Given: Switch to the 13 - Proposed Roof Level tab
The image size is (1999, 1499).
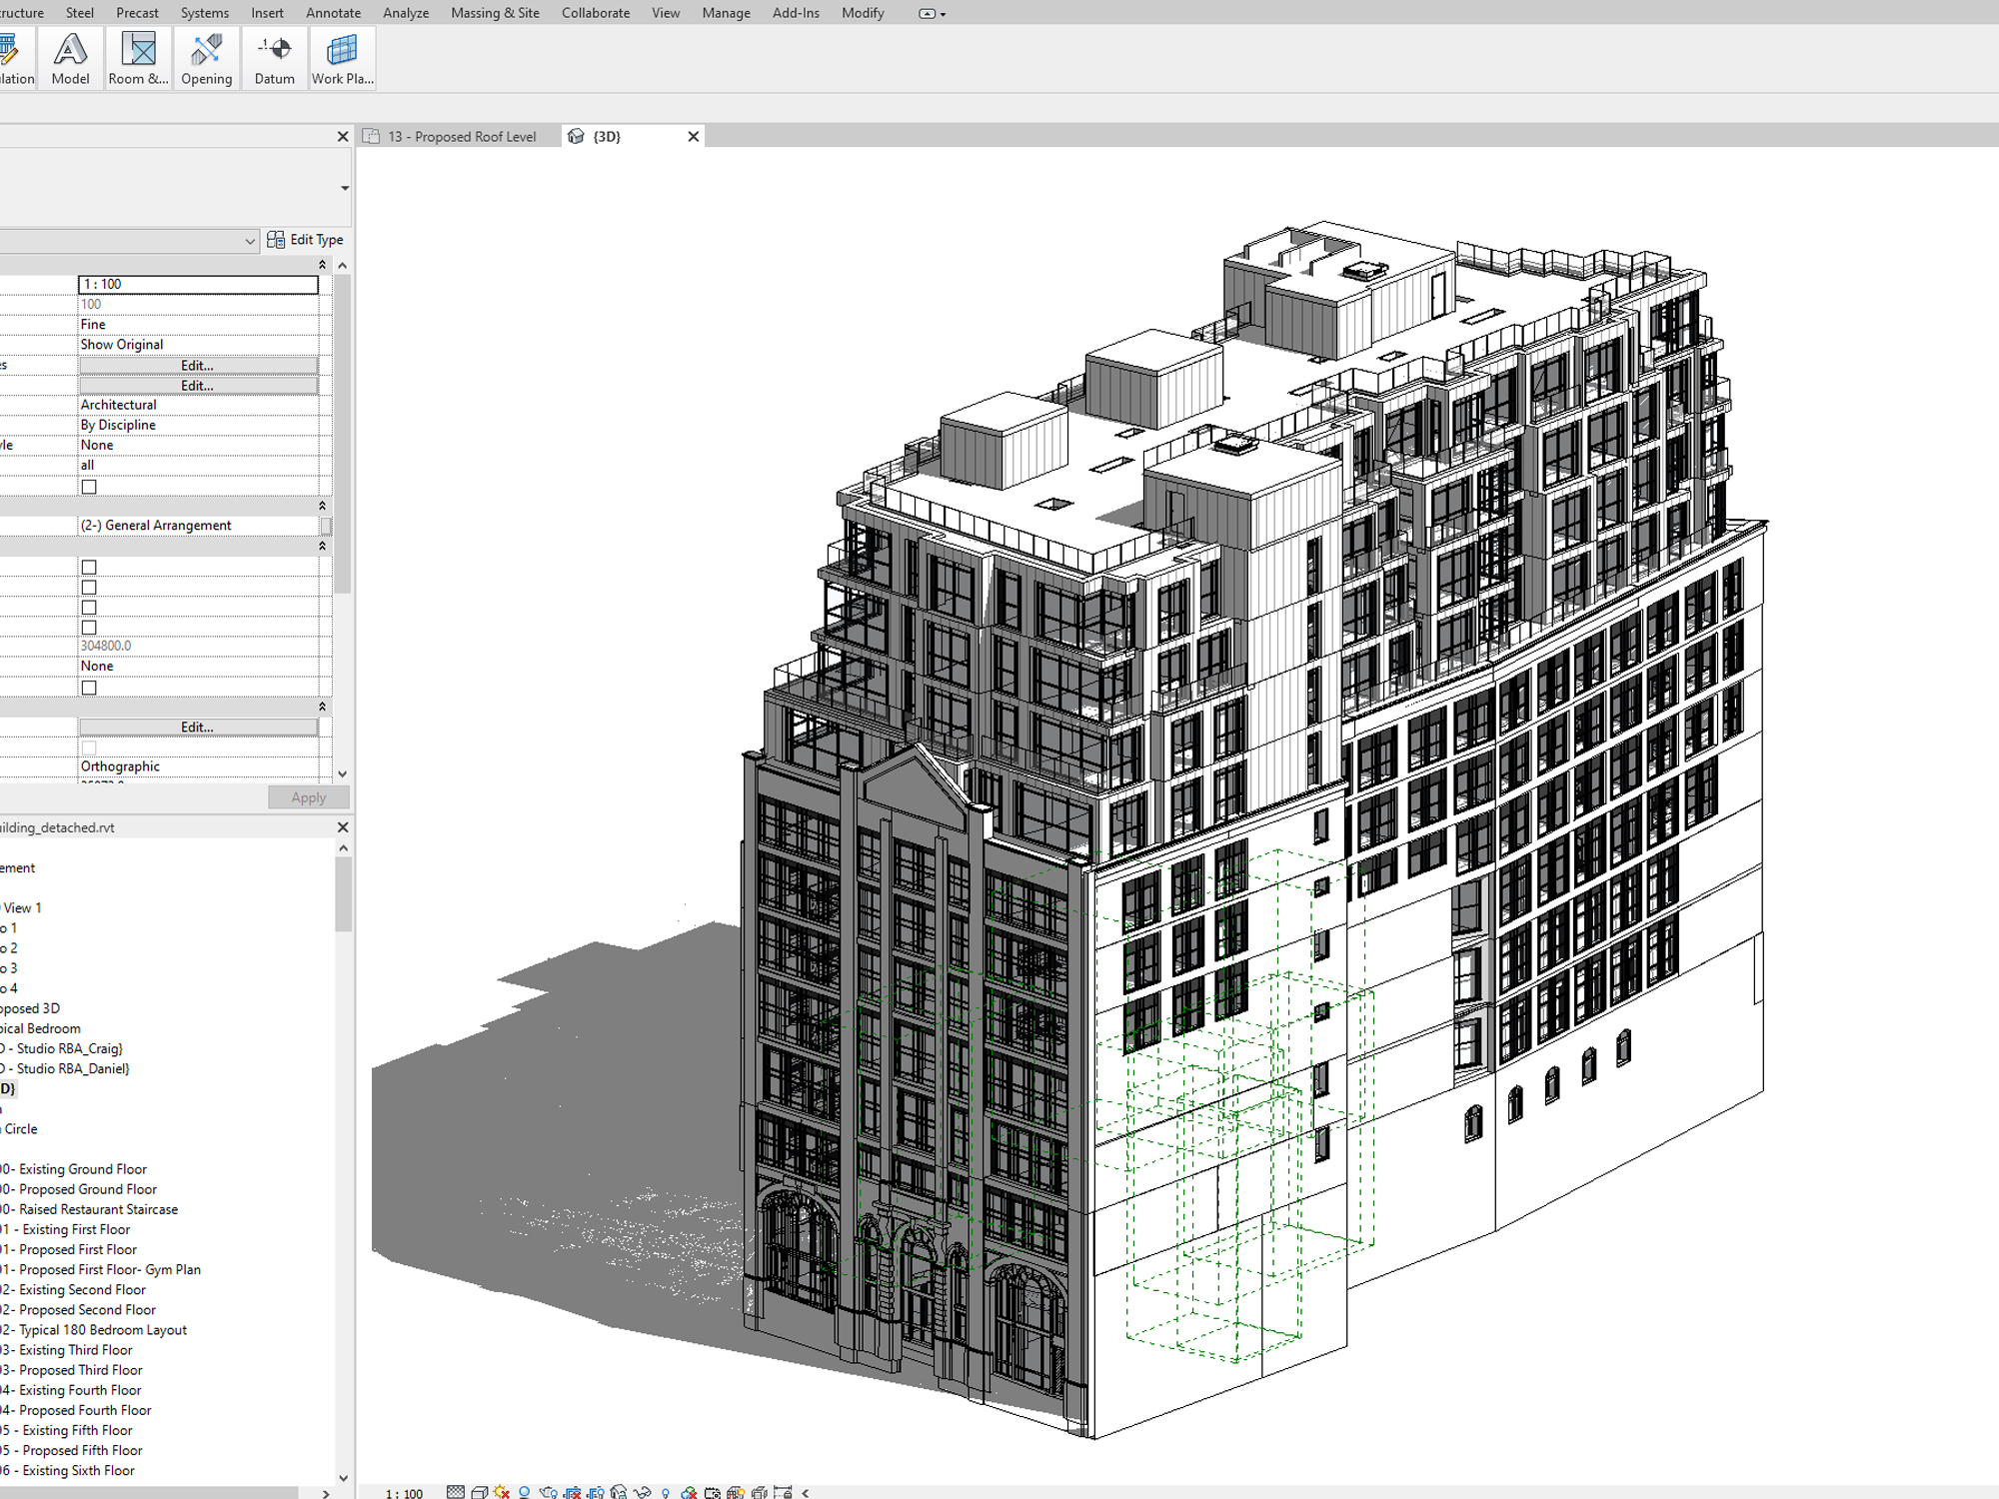Looking at the screenshot, I should coord(461,136).
